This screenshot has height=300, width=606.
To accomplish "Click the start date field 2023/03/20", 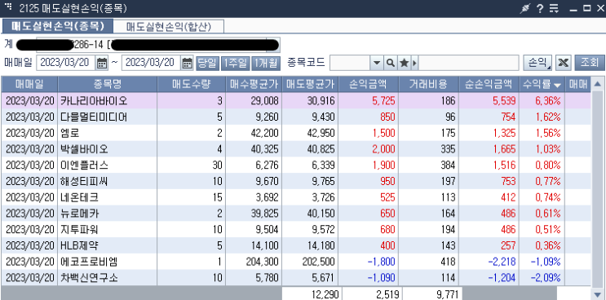I will (66, 63).
